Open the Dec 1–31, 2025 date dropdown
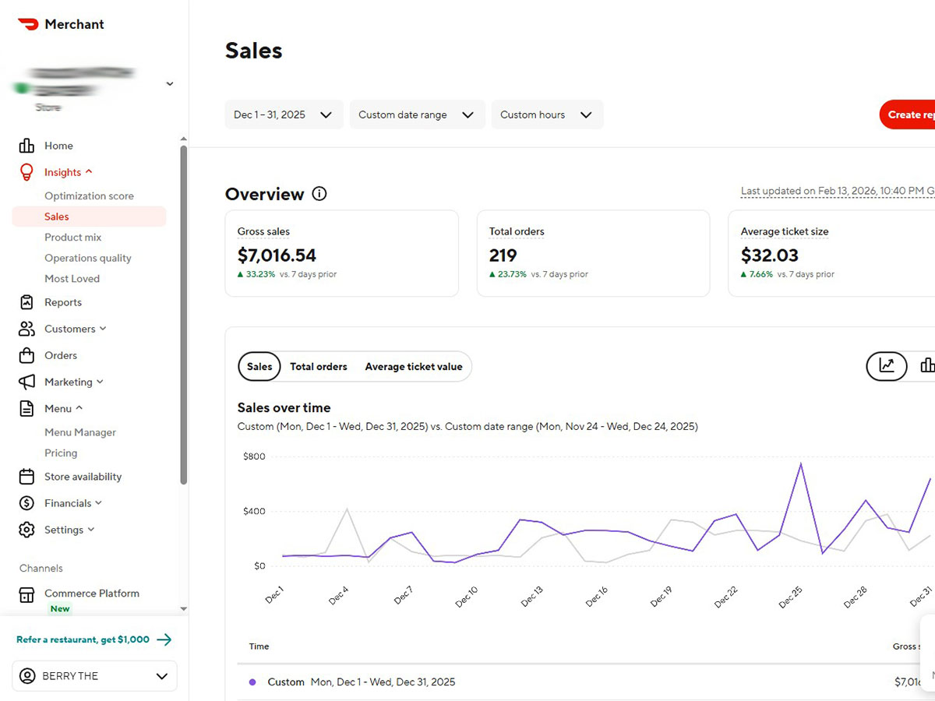The height and width of the screenshot is (701, 935). coord(284,114)
